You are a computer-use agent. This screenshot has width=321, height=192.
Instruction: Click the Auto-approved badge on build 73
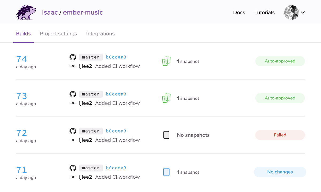tap(280, 98)
